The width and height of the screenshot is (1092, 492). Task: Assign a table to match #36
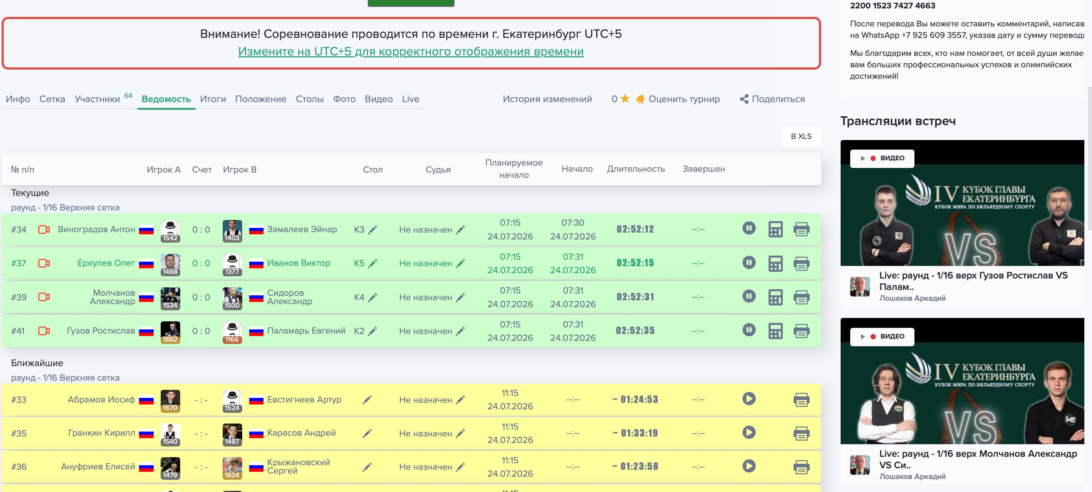click(367, 467)
